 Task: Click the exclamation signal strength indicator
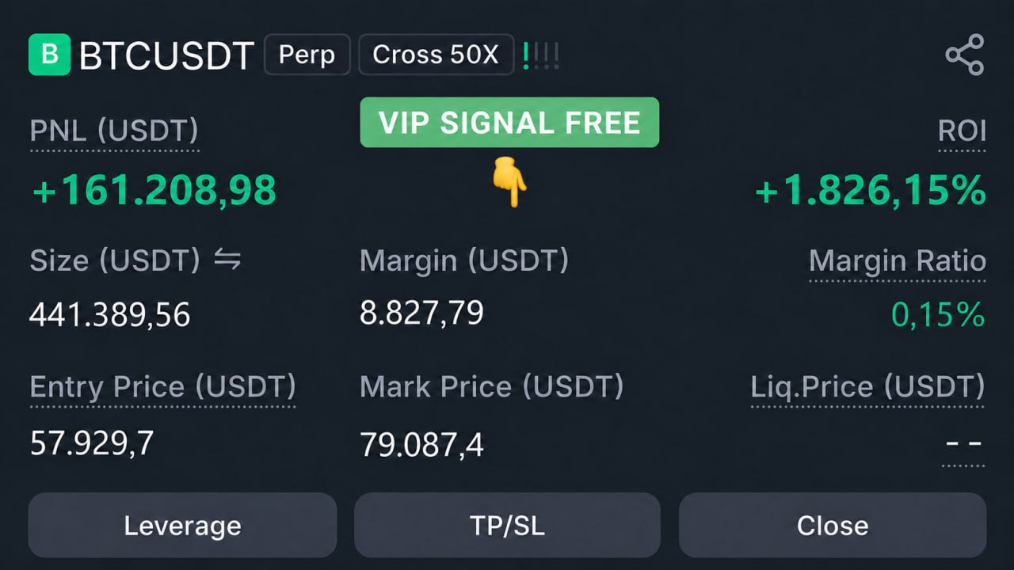541,55
